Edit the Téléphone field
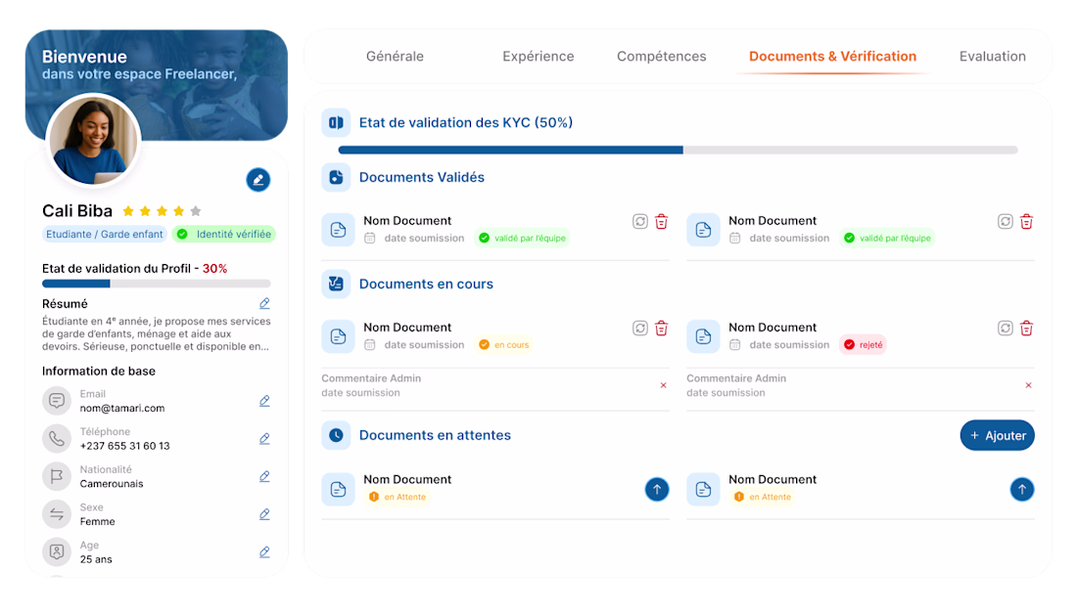 [x=264, y=438]
